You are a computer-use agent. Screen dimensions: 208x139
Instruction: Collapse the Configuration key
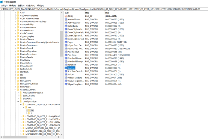pyautogui.click(x=18, y=101)
